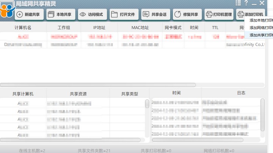
Task: Click the question mark help icon
Action: pyautogui.click(x=246, y=3)
